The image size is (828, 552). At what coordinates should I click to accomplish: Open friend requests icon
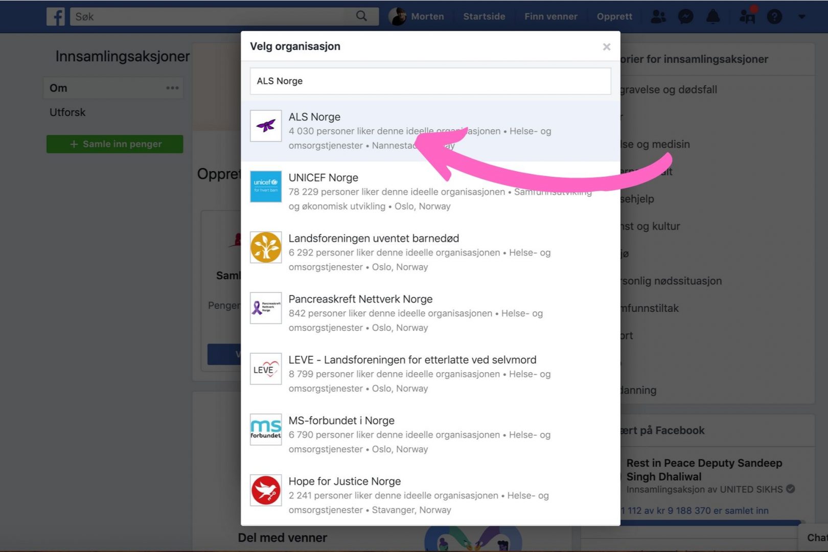[658, 16]
